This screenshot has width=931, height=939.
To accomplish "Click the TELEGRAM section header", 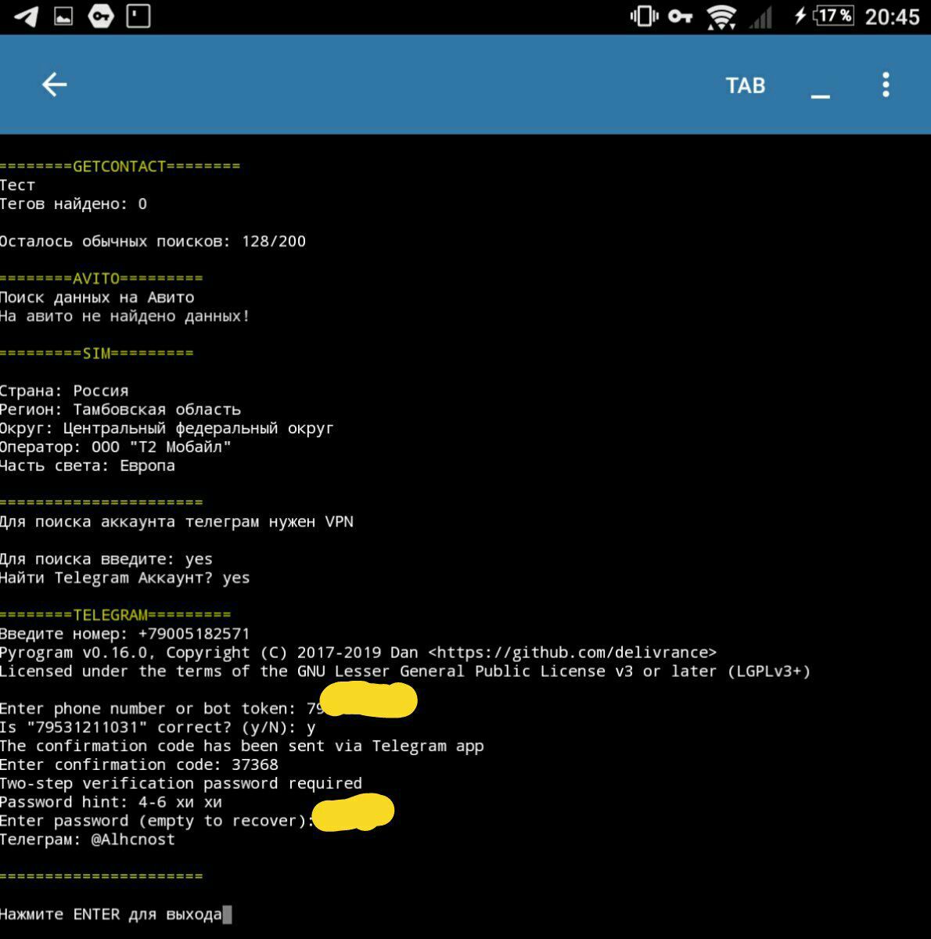I will 115,614.
